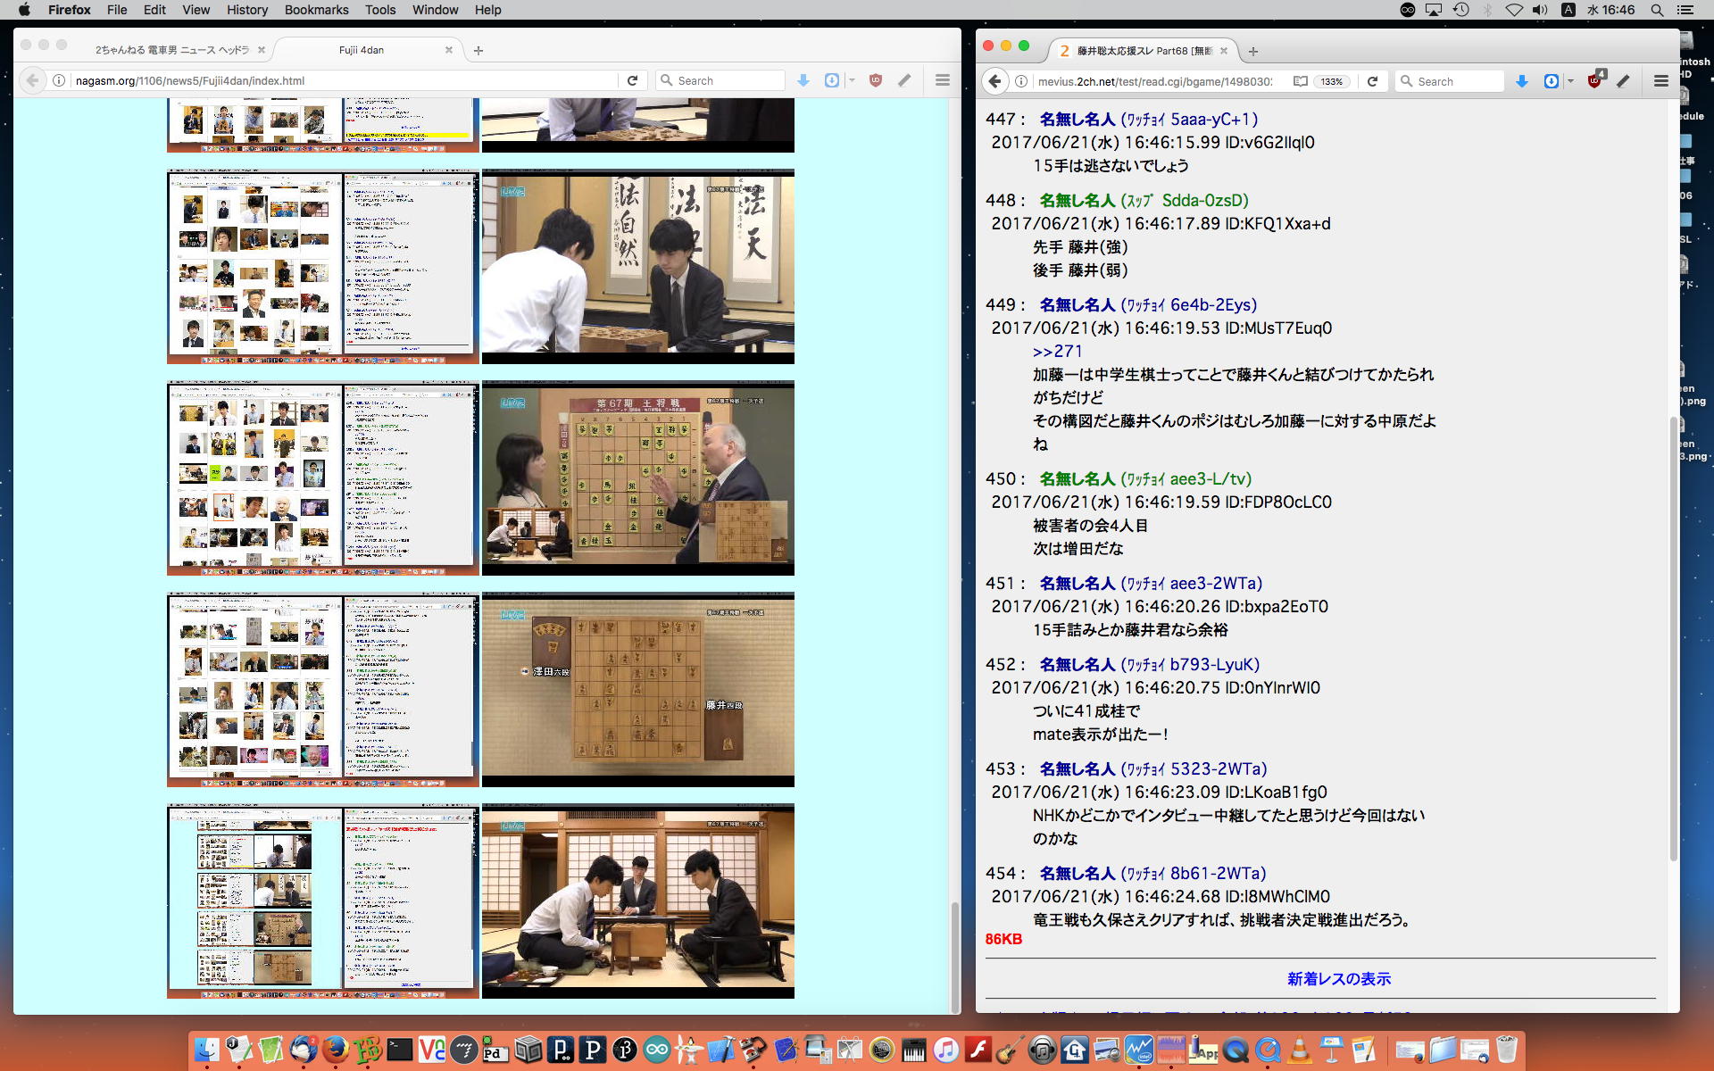Expand dropdown next to left window download icon

(852, 80)
